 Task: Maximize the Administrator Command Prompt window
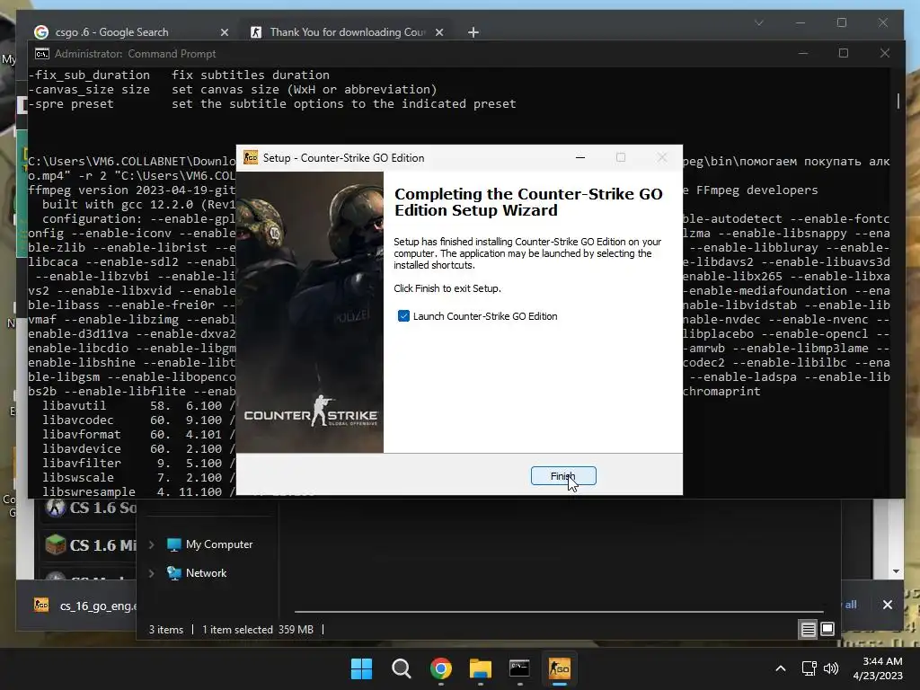point(843,53)
